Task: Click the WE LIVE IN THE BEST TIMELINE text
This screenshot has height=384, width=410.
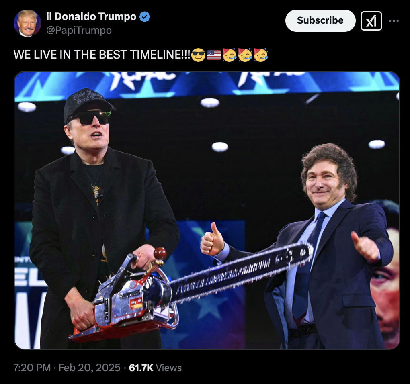Action: [102, 55]
